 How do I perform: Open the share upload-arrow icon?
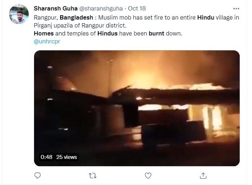click(203, 176)
